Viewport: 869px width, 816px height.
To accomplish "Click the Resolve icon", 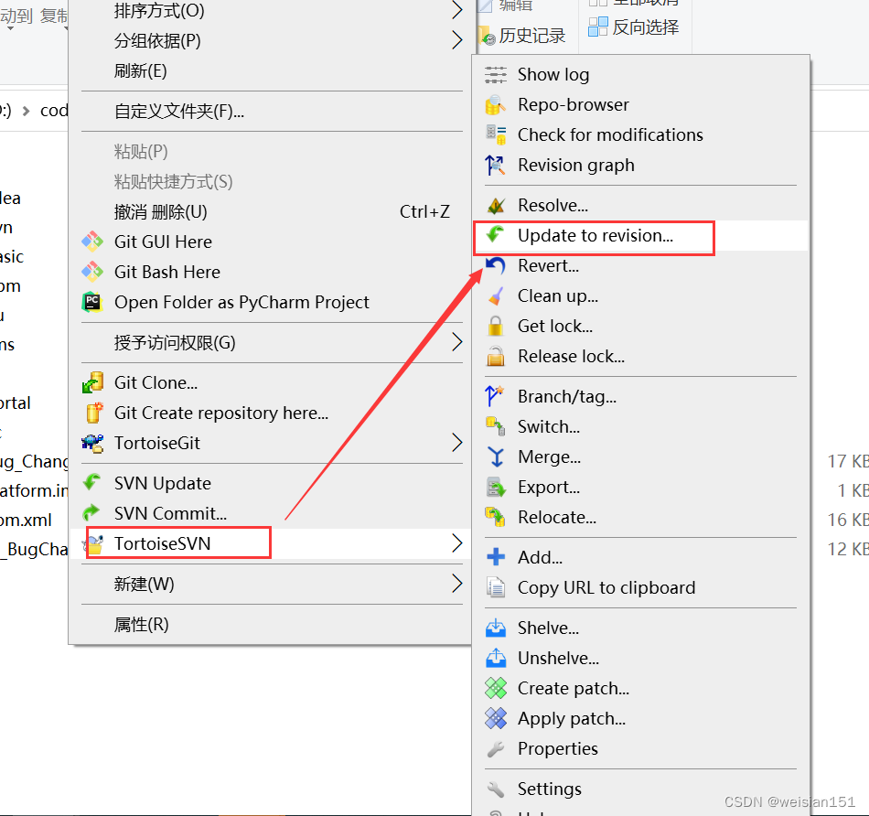I will tap(496, 206).
